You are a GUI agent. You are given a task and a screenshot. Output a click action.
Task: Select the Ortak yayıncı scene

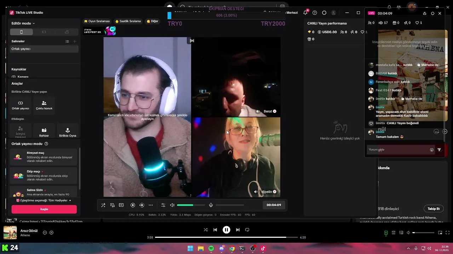[44, 49]
